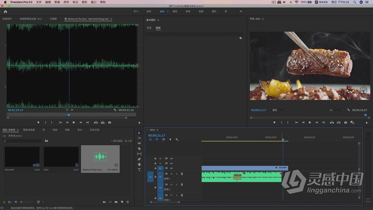This screenshot has height=210, width=373.
Task: Select 浏览 tab in Essential Graphics
Action: click(x=149, y=28)
